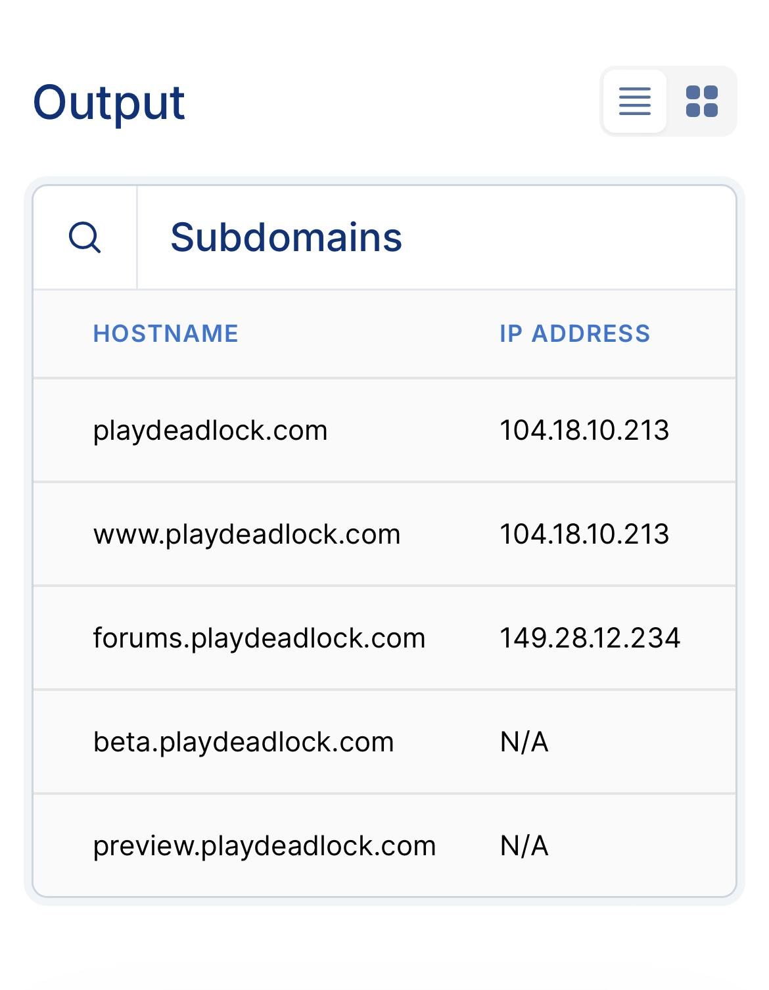Click the Output heading
The height and width of the screenshot is (990, 769).
(109, 103)
